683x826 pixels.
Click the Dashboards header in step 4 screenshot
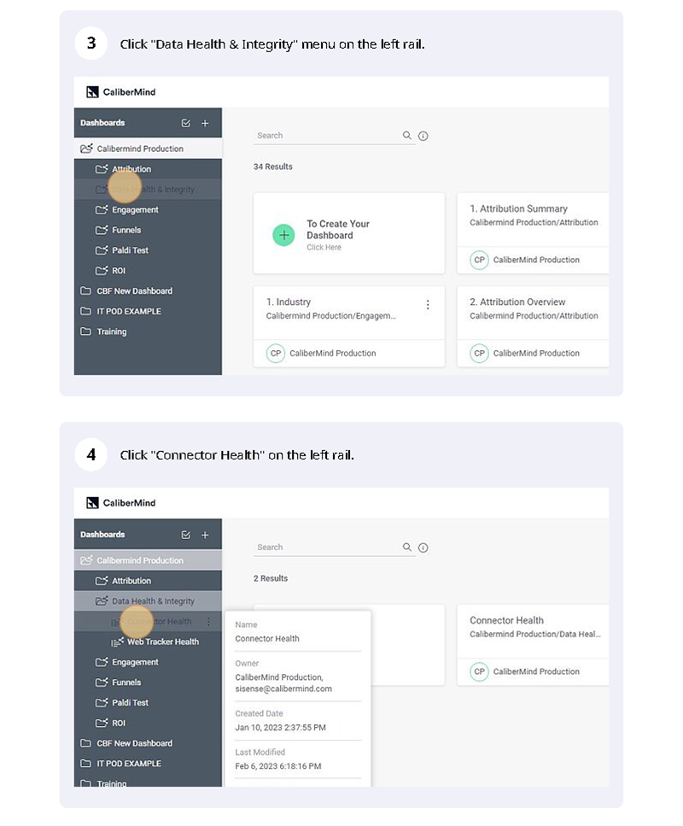102,535
